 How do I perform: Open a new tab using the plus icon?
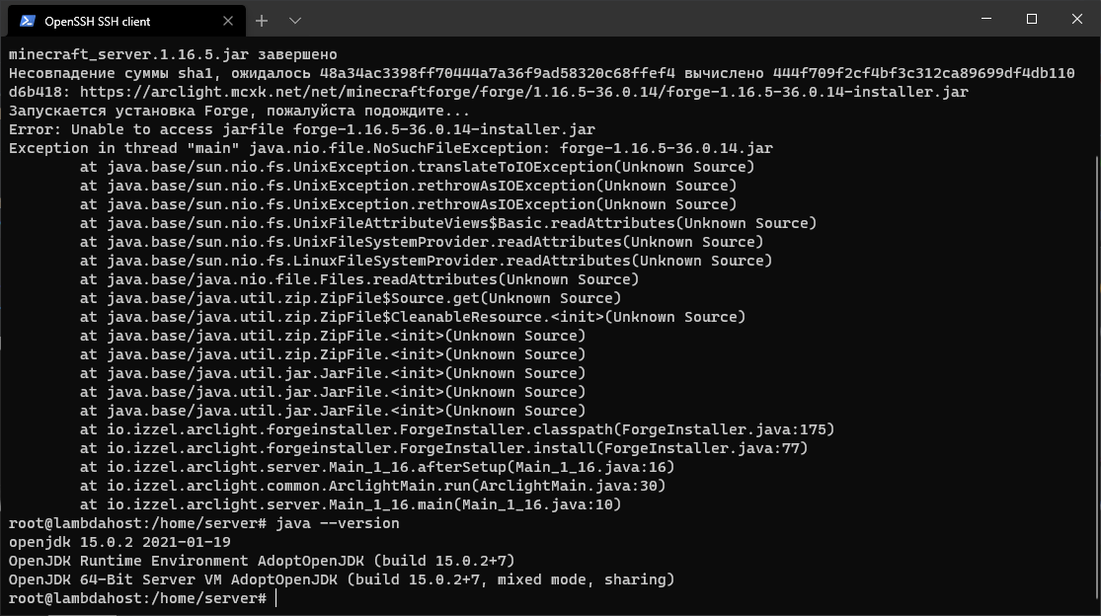(x=261, y=20)
